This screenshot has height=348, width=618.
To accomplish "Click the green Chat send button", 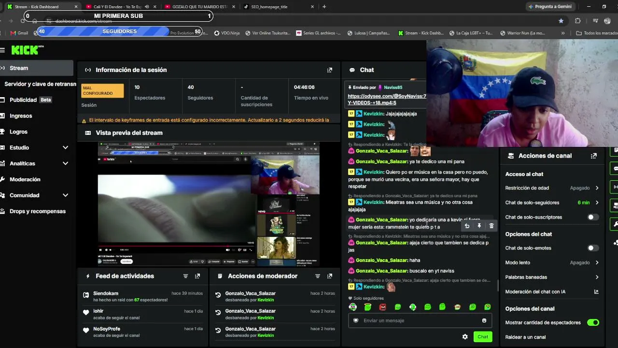I will click(483, 337).
